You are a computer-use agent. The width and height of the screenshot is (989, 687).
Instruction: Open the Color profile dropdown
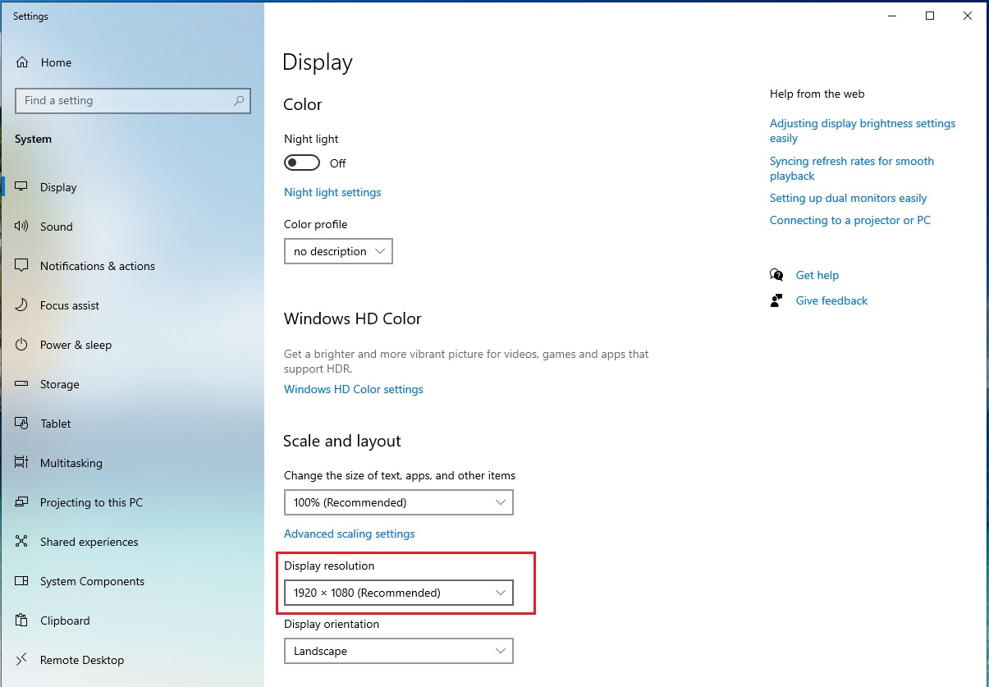click(x=337, y=251)
